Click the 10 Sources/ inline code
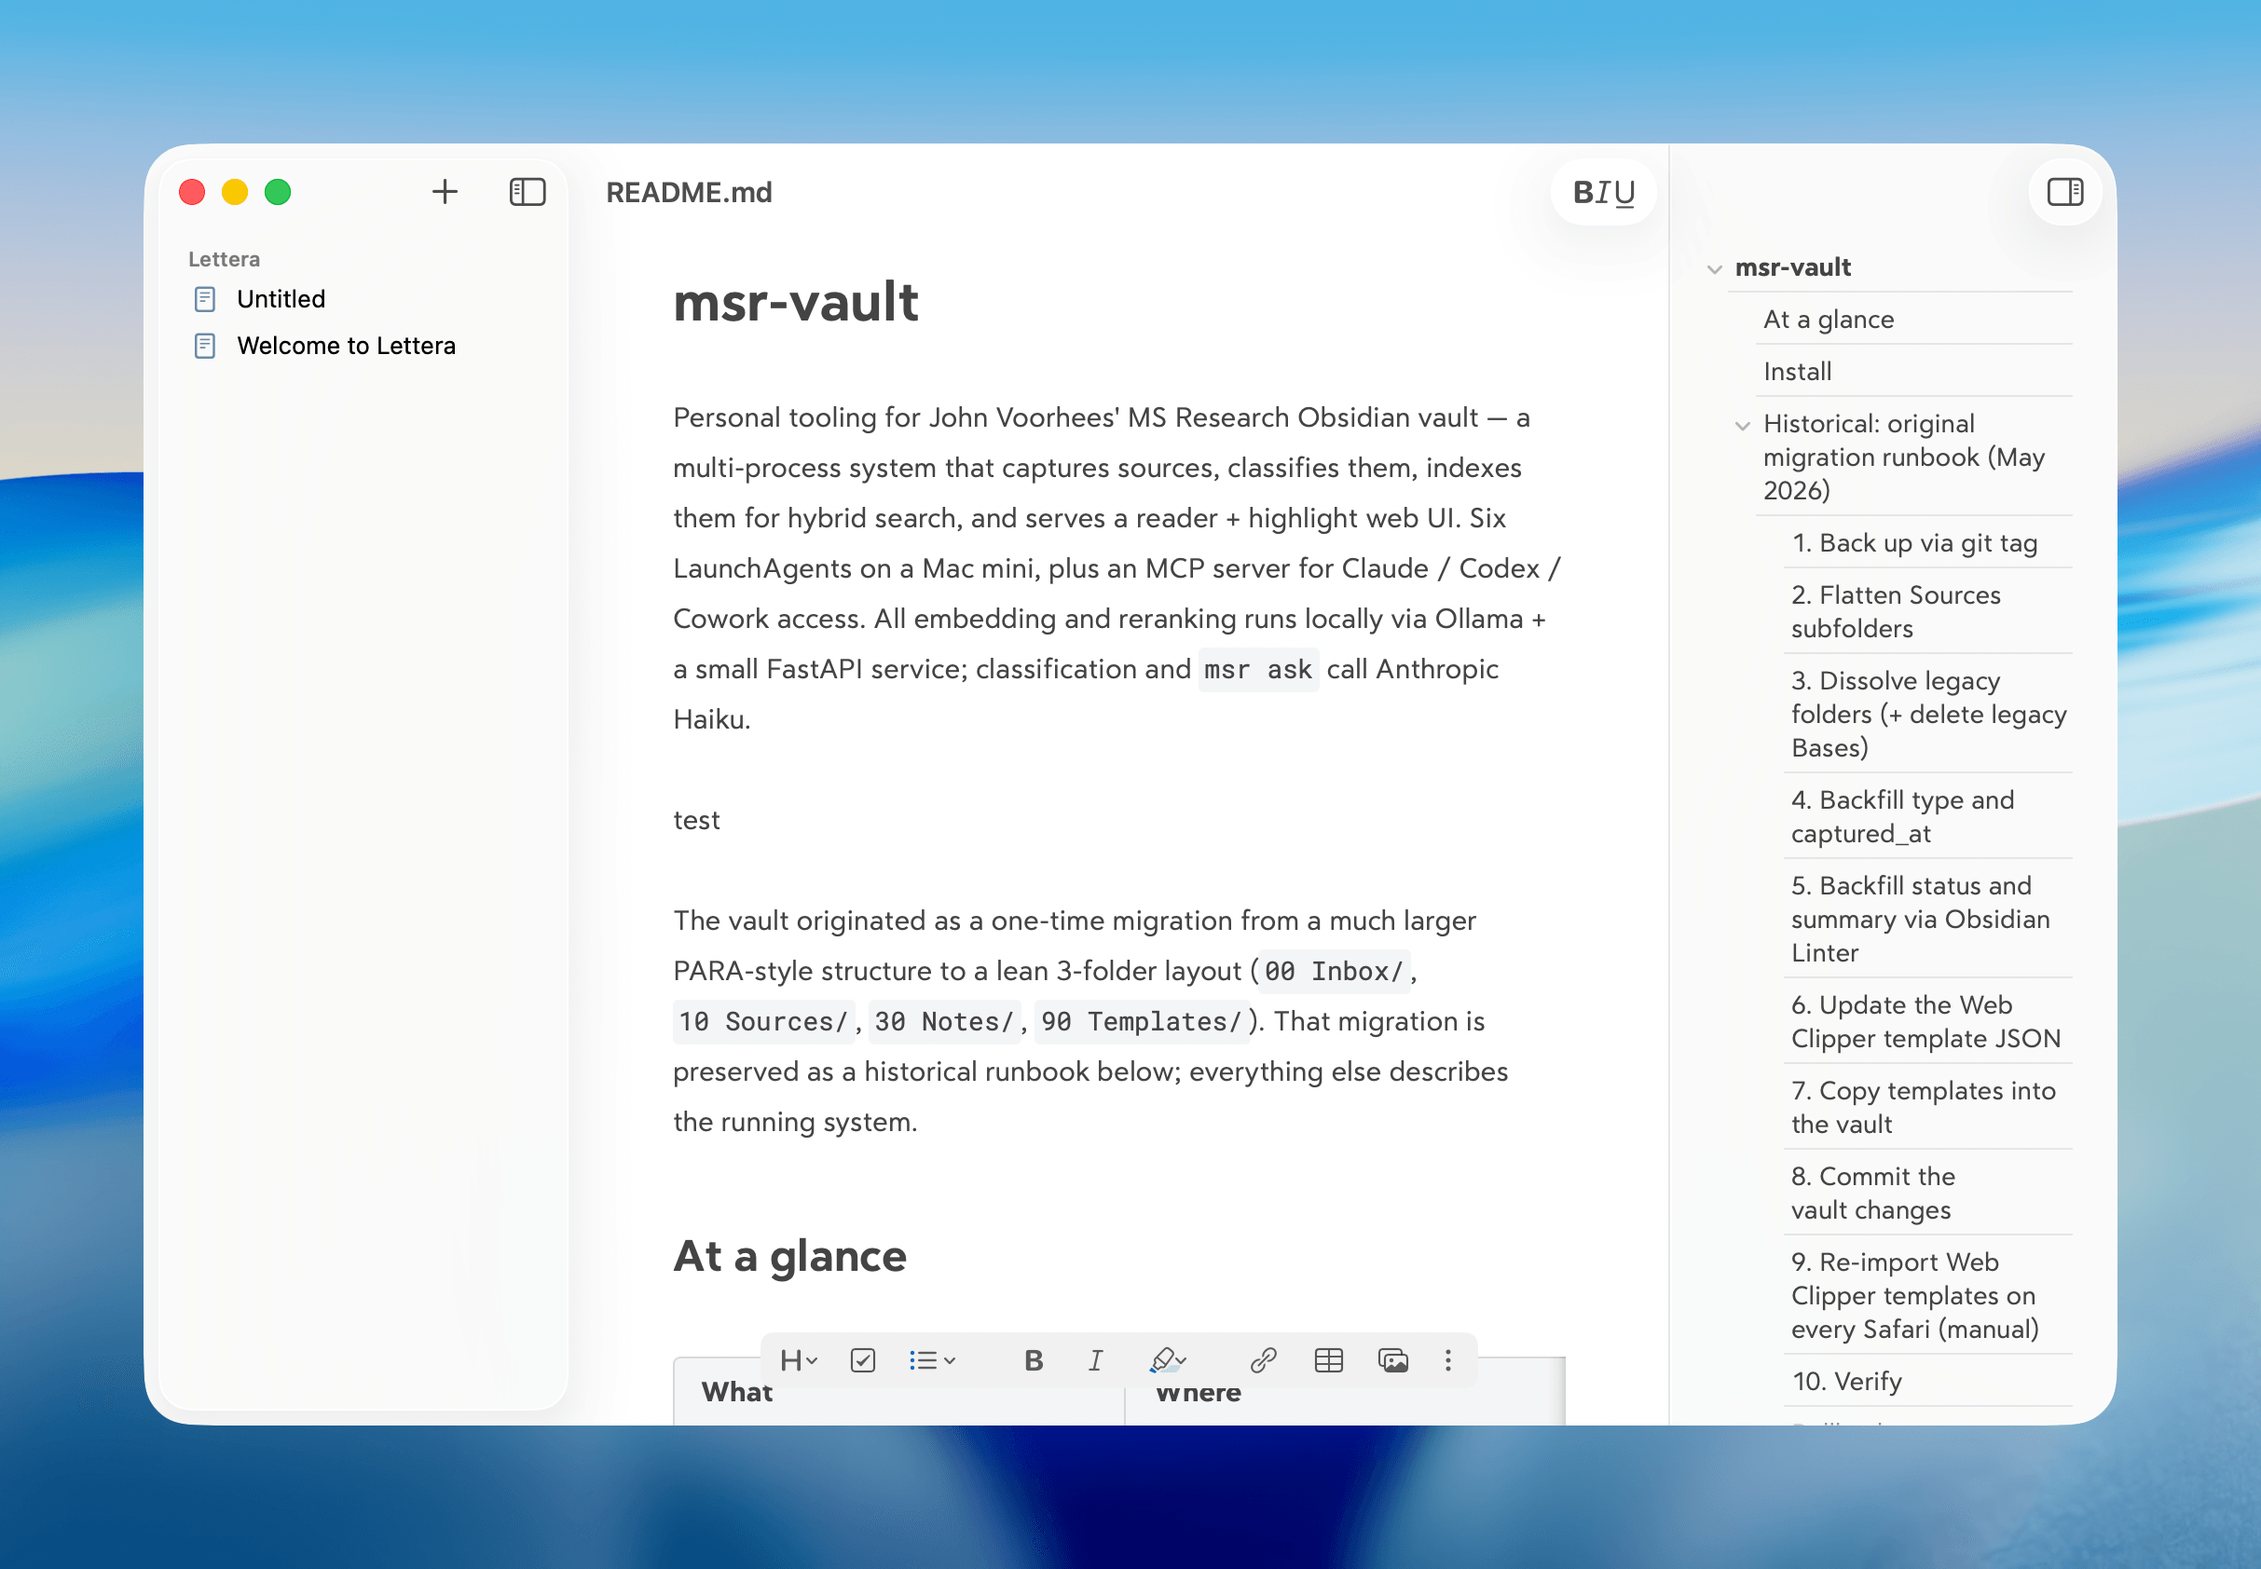Image resolution: width=2261 pixels, height=1569 pixels. (763, 1021)
